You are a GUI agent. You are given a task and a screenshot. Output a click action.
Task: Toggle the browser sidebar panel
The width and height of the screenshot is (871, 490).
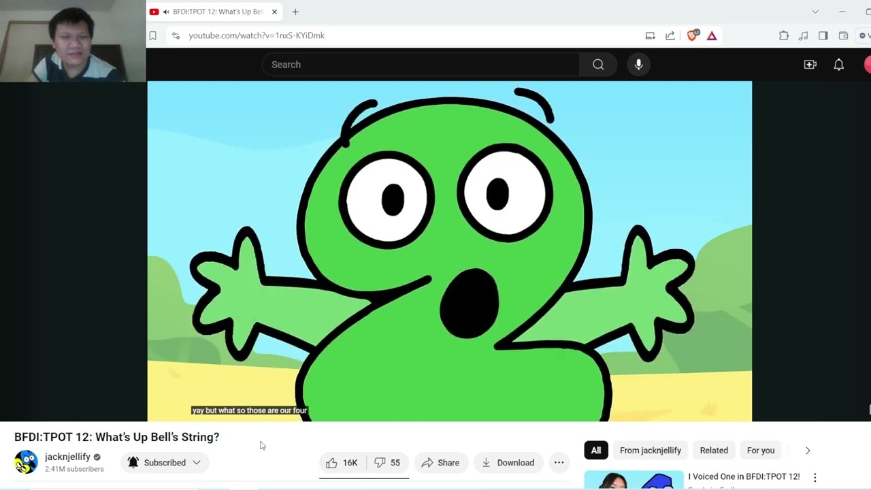point(823,35)
